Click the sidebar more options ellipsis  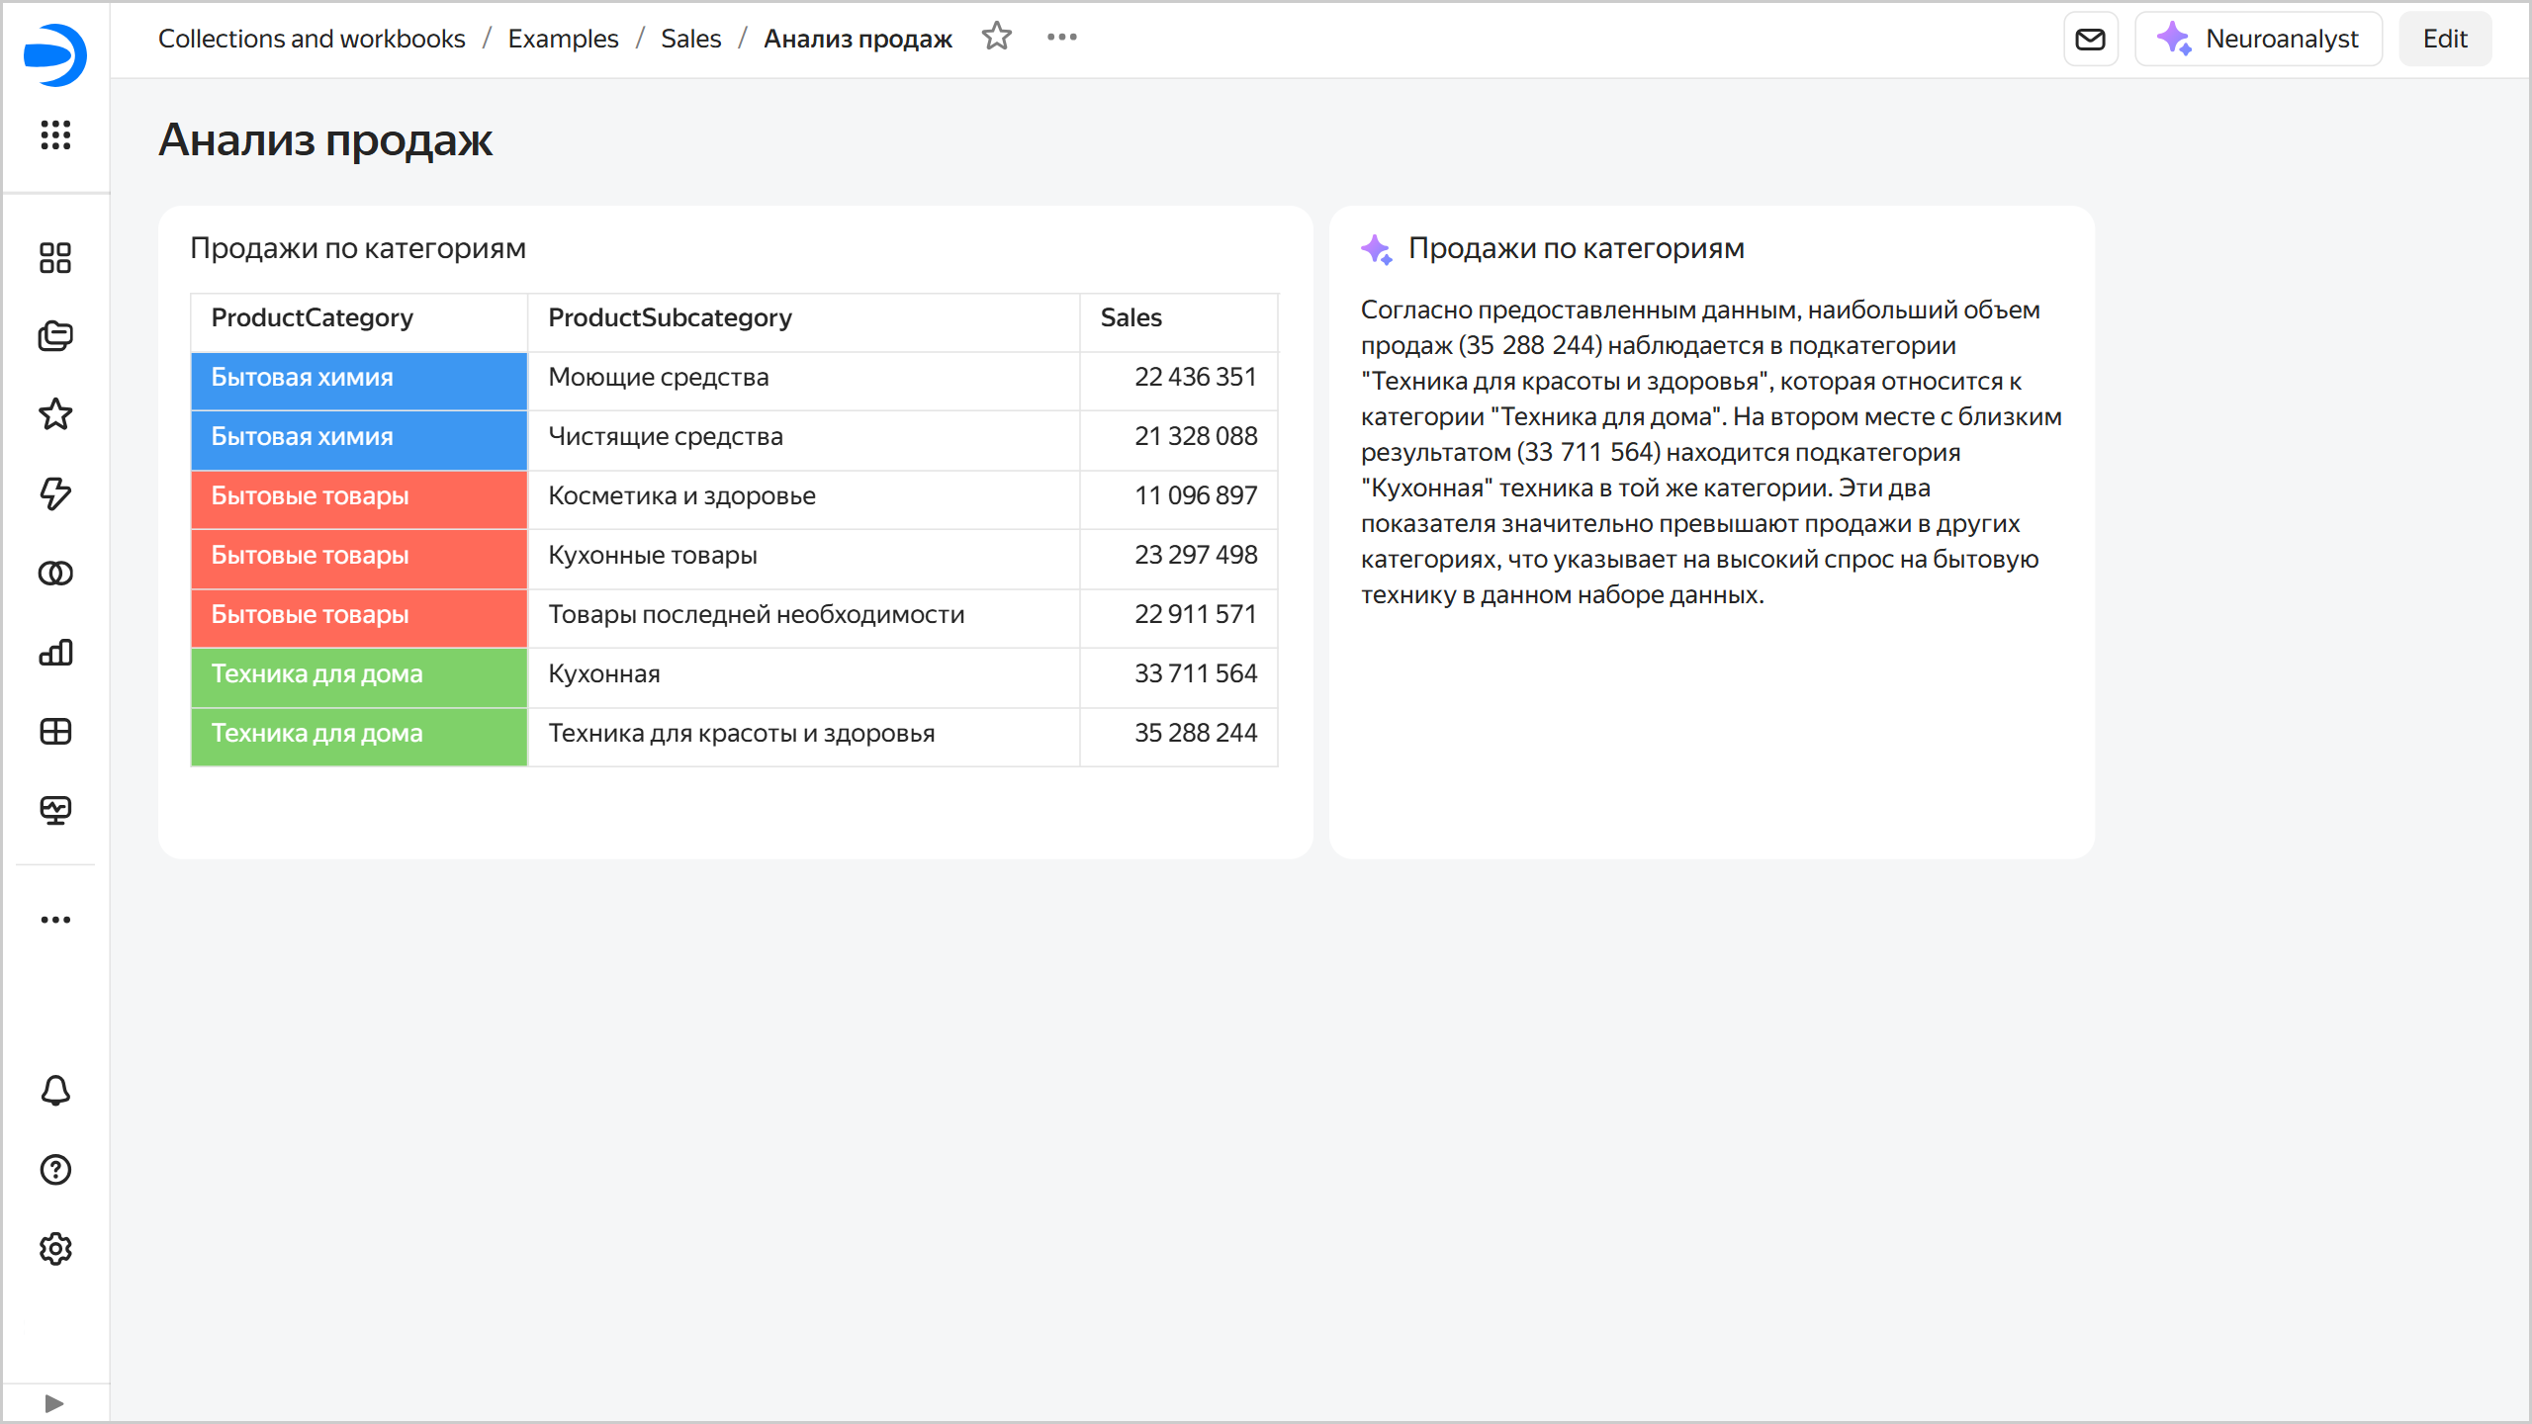(55, 920)
